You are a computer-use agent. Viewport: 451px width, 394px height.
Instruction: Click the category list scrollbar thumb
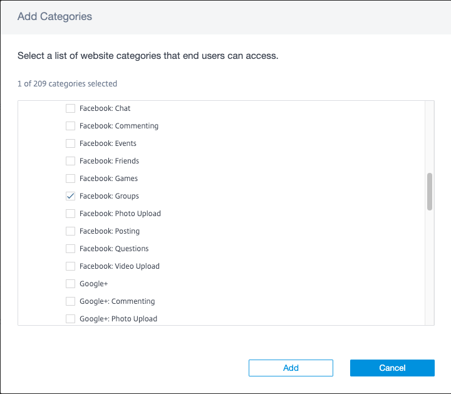[x=430, y=192]
